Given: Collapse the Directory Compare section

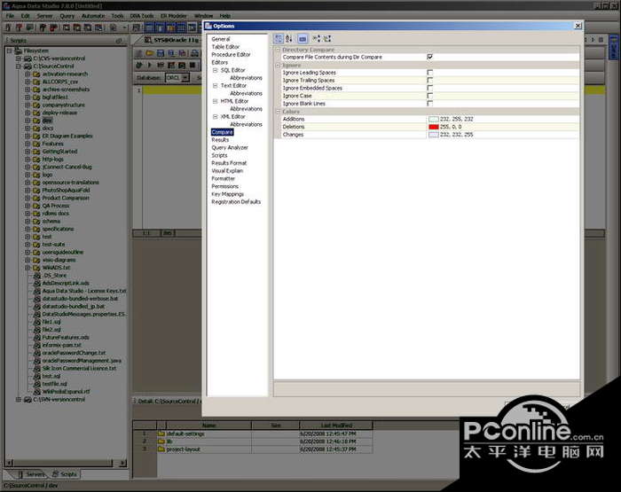Looking at the screenshot, I should 278,50.
